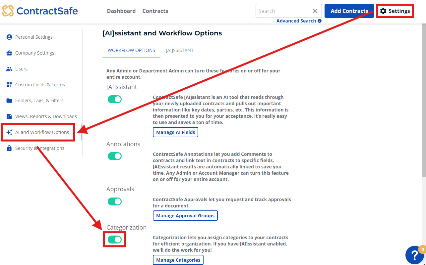Screen dimensions: 426x265
Task: Click the Security & Integrations lock icon
Action: pyautogui.click(x=9, y=148)
